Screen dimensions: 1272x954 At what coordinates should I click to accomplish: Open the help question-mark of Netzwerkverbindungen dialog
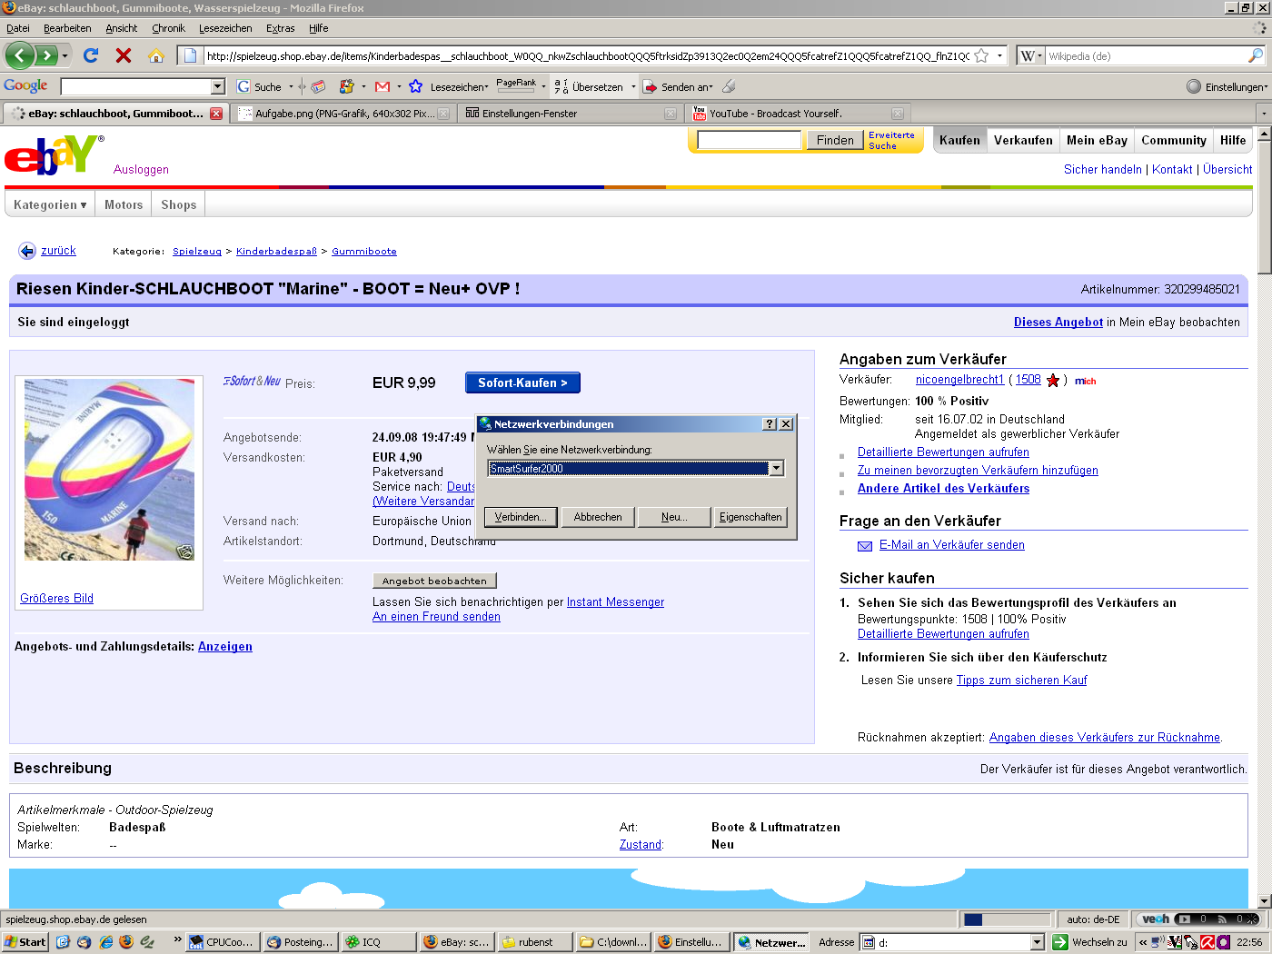[770, 424]
